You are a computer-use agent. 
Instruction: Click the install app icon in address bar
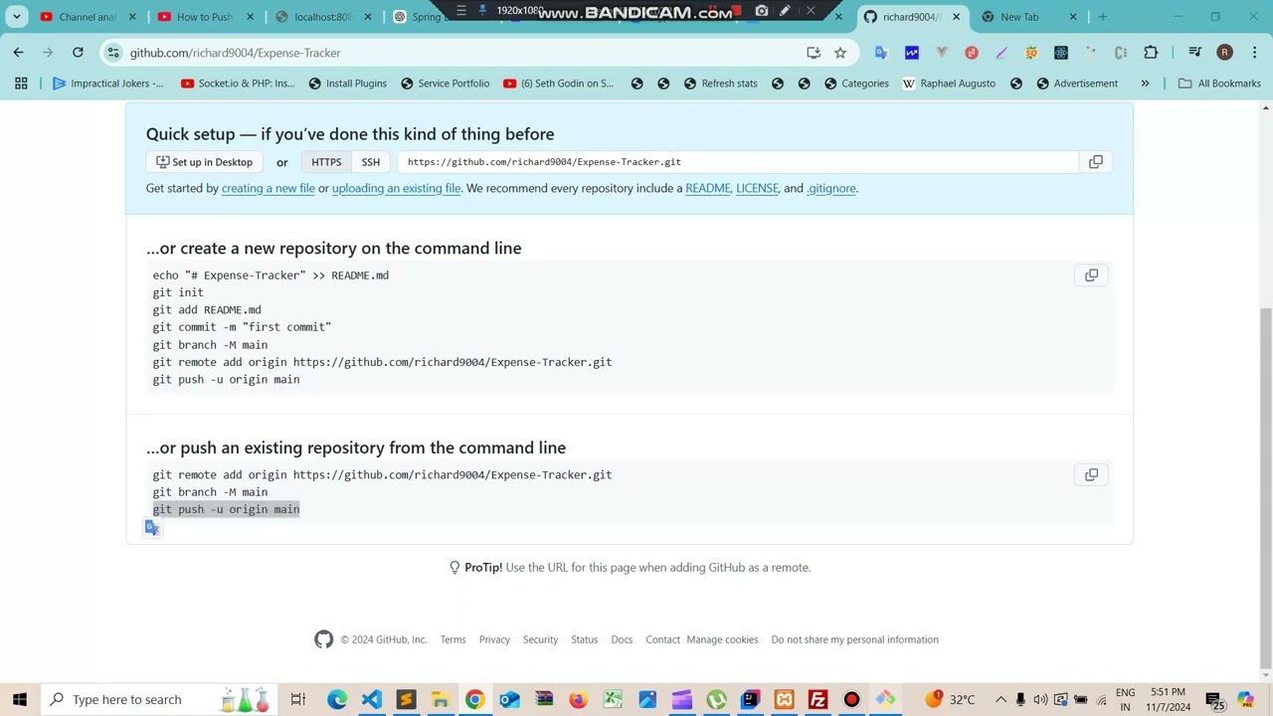coord(814,53)
